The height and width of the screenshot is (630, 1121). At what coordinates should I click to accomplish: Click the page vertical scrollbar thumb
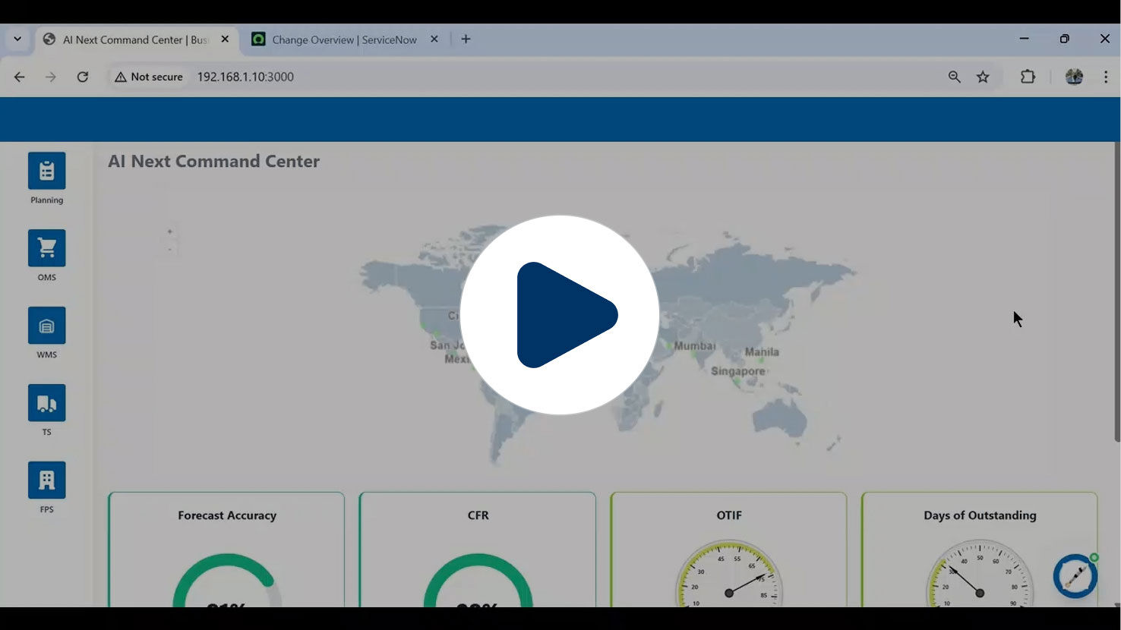1117,292
